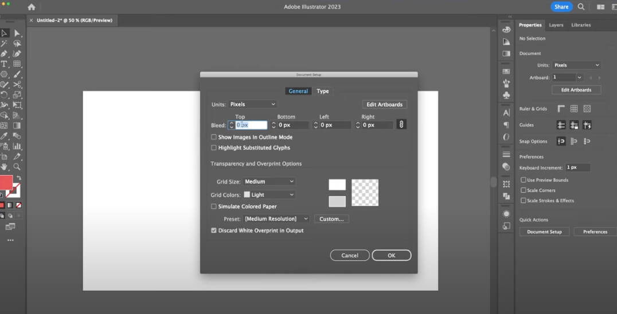Uncheck Discard White Overprint in Output
The image size is (617, 314).
214,230
